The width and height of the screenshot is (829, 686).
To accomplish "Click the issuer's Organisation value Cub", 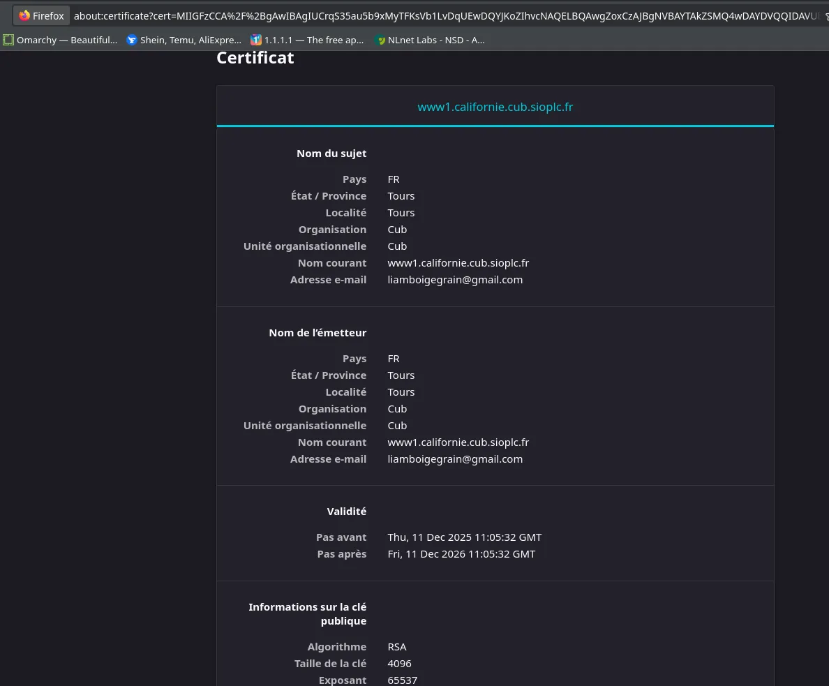I will point(397,409).
